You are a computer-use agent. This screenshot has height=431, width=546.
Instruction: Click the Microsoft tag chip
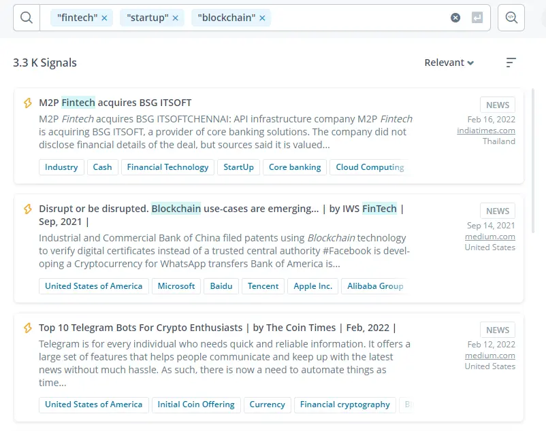point(176,286)
